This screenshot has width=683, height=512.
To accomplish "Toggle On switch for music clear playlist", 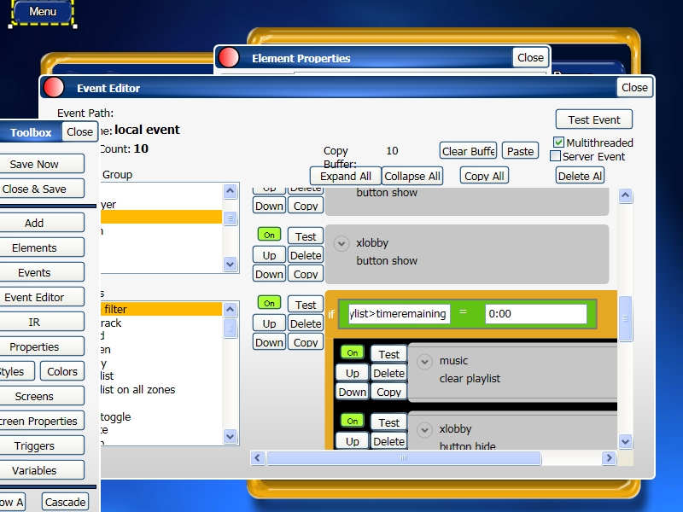I will [x=352, y=352].
